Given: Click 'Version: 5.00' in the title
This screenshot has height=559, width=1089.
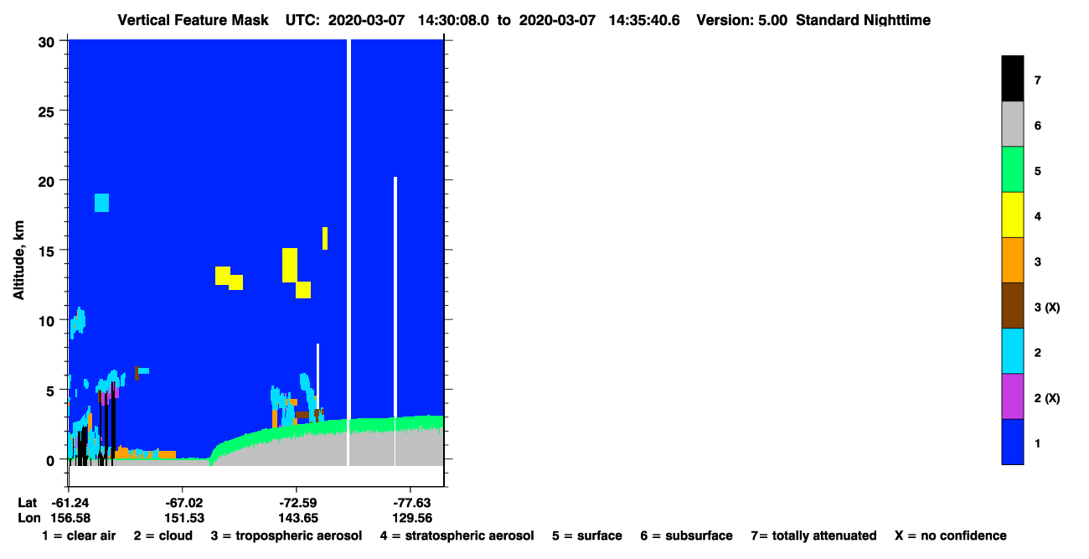Looking at the screenshot, I should (x=741, y=19).
